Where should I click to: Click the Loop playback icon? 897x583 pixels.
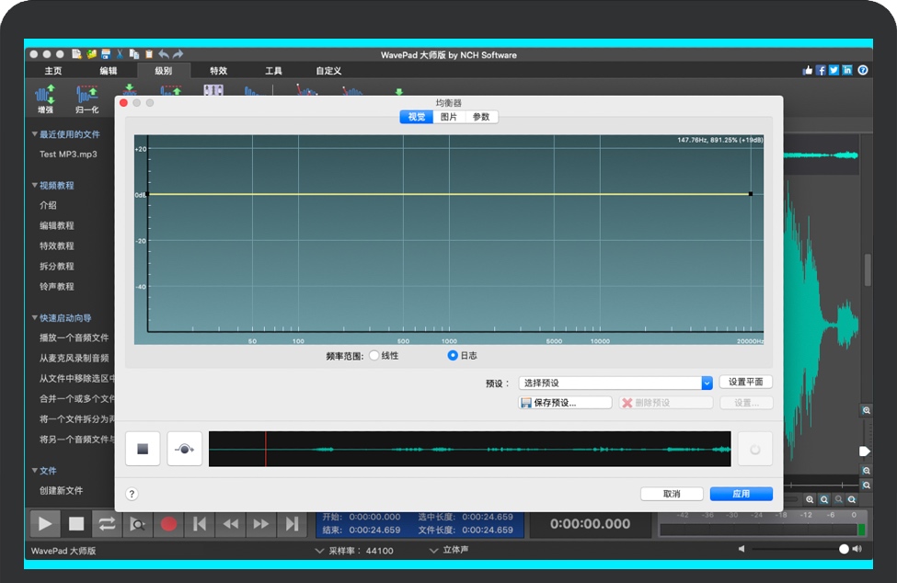(107, 524)
